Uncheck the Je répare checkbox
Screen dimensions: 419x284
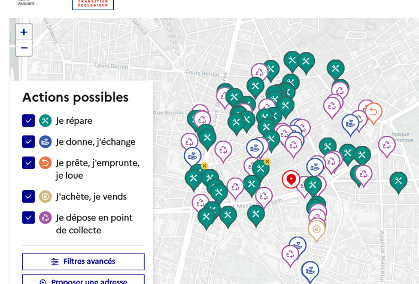point(28,121)
